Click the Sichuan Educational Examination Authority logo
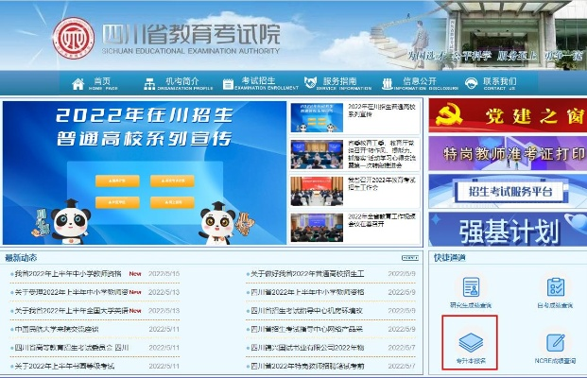This screenshot has width=587, height=378. (x=74, y=39)
